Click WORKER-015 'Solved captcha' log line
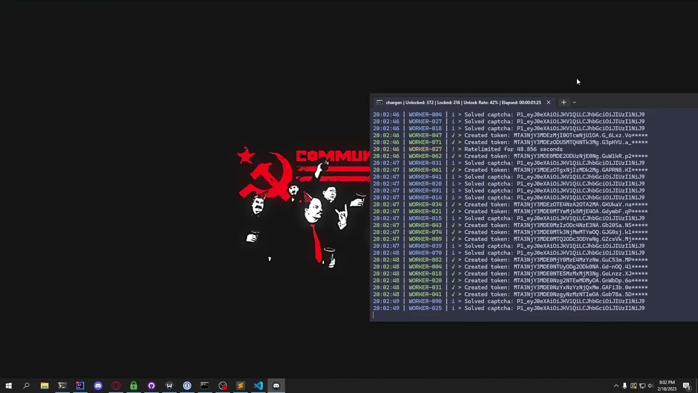 pos(509,218)
